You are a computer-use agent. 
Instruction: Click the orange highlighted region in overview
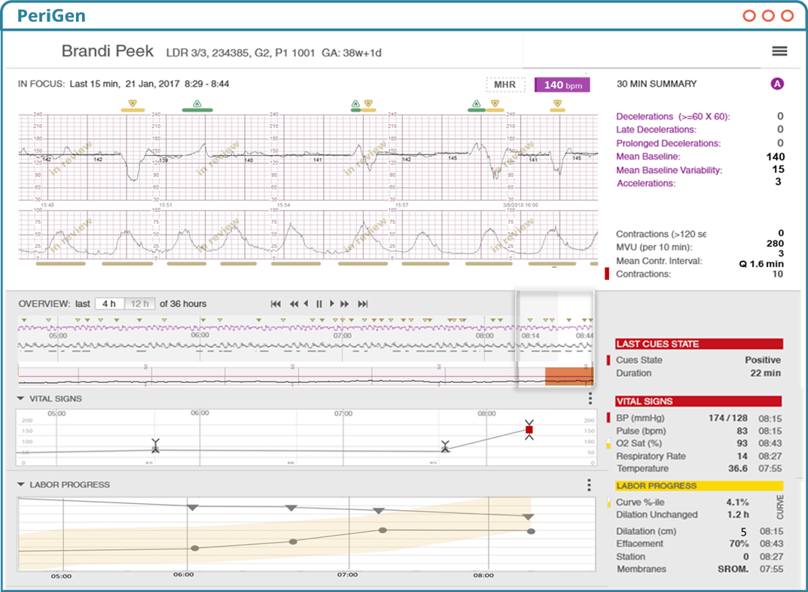569,377
